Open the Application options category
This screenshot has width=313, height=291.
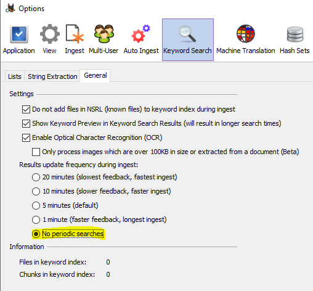click(18, 39)
